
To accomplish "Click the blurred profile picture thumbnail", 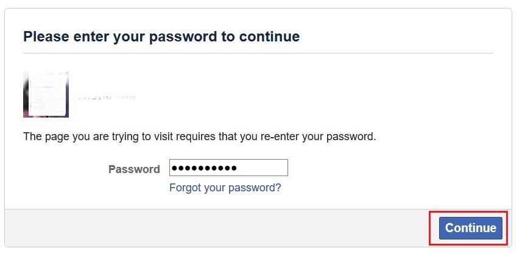I will click(46, 94).
